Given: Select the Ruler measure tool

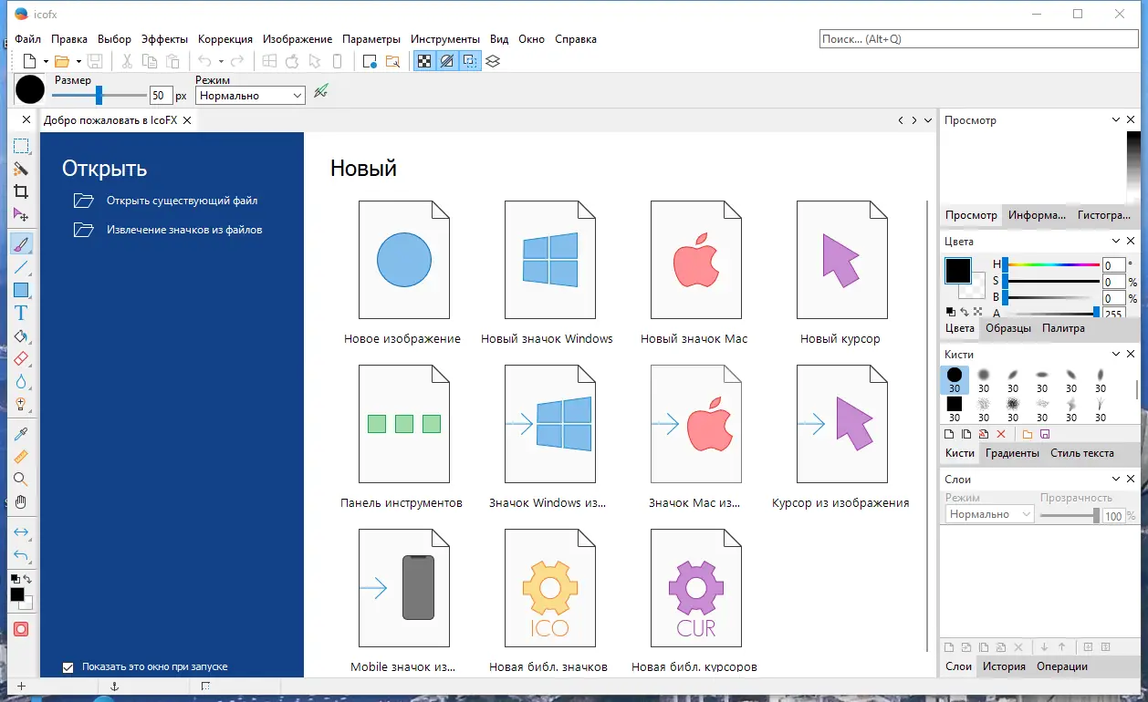Looking at the screenshot, I should point(20,457).
